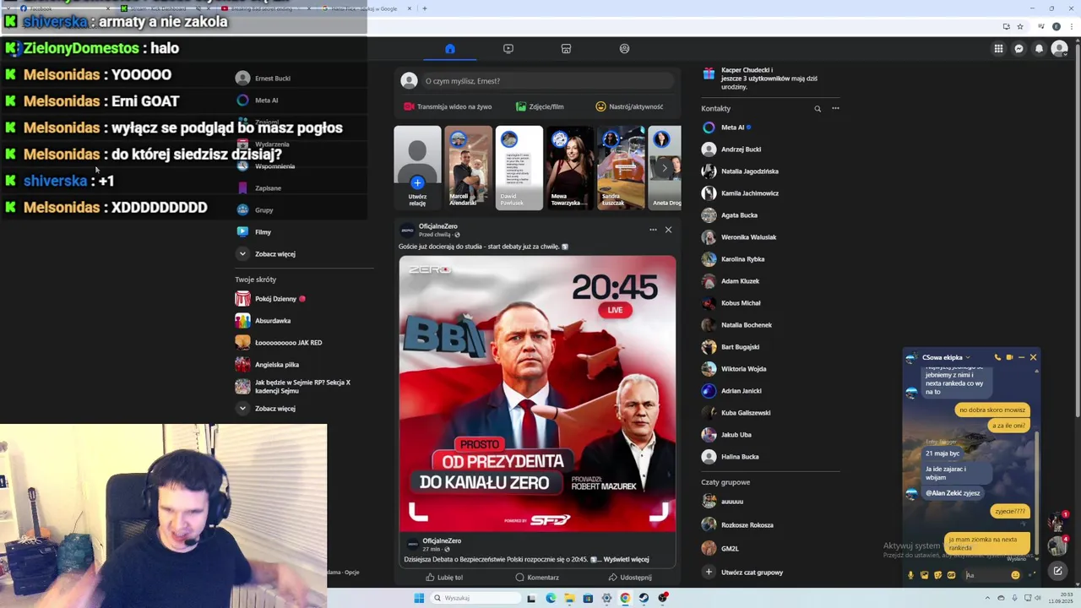
Task: Open the Messenger icon in top bar
Action: [x=1019, y=49]
